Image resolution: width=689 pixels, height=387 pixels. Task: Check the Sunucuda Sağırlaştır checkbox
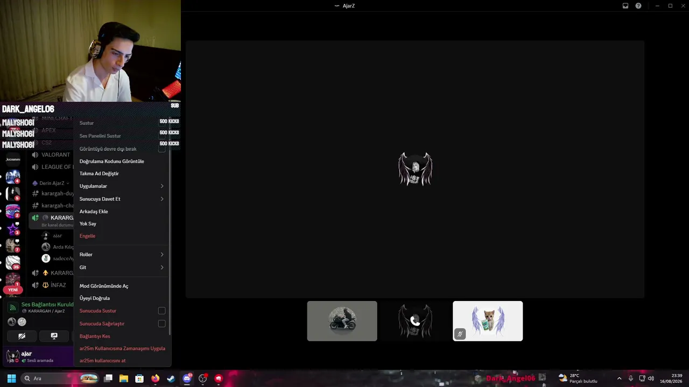point(161,324)
